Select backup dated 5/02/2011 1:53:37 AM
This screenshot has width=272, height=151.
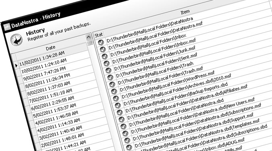(54, 111)
